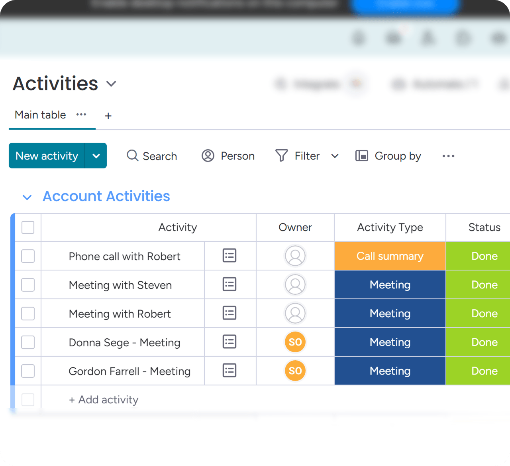The height and width of the screenshot is (466, 510).
Task: Check the Gordon Farrell - Meeting row
Action: pyautogui.click(x=28, y=371)
